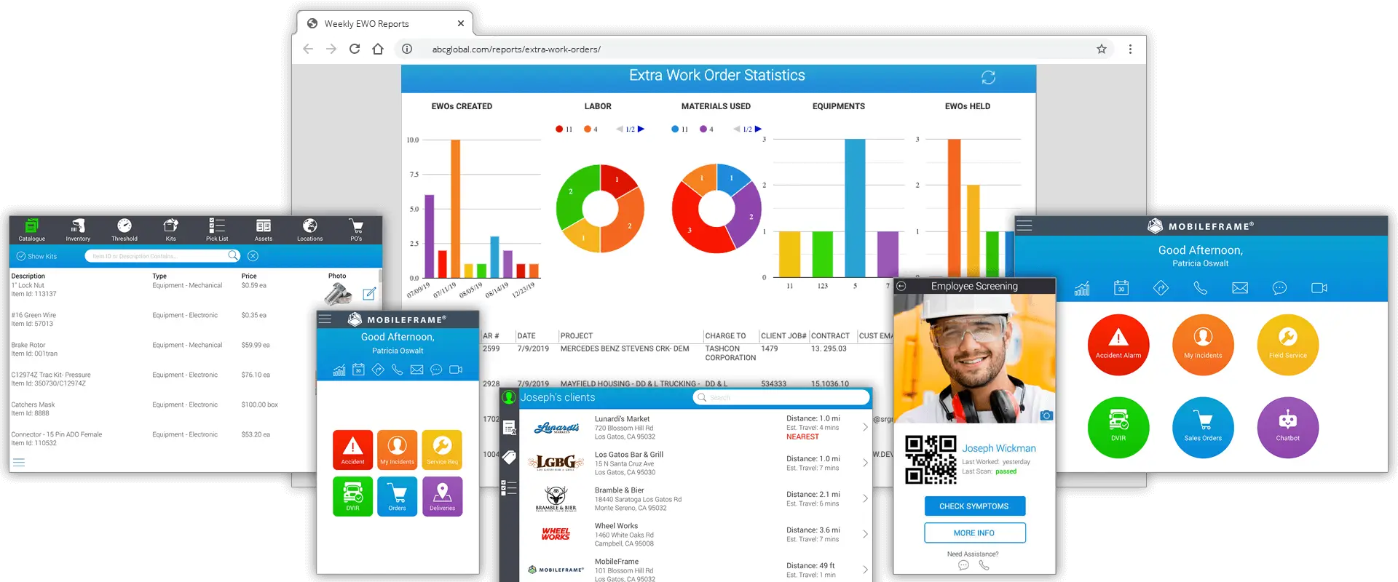Open the Joseph Wickman name link
Image resolution: width=1398 pixels, height=582 pixels.
coord(998,448)
